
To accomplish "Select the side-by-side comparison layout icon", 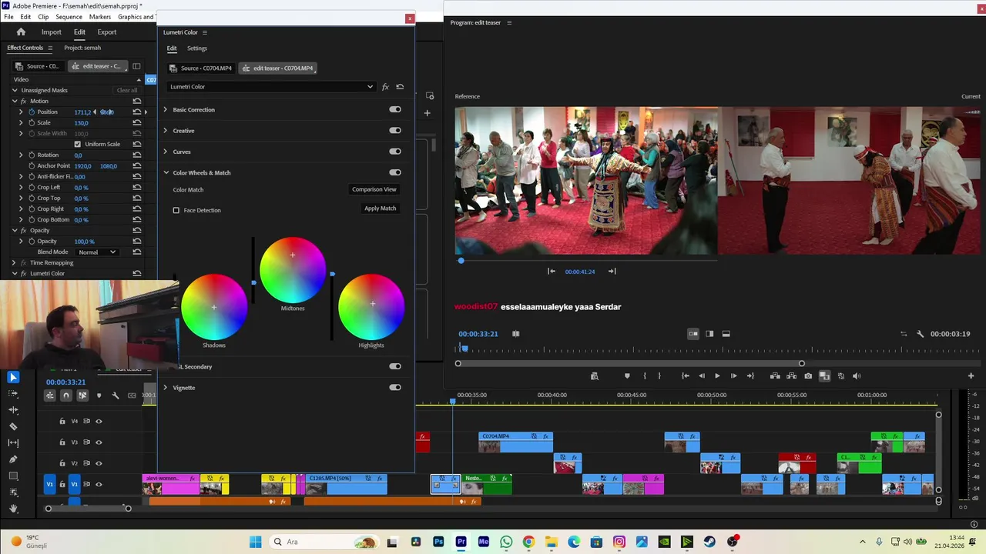I will pyautogui.click(x=693, y=334).
